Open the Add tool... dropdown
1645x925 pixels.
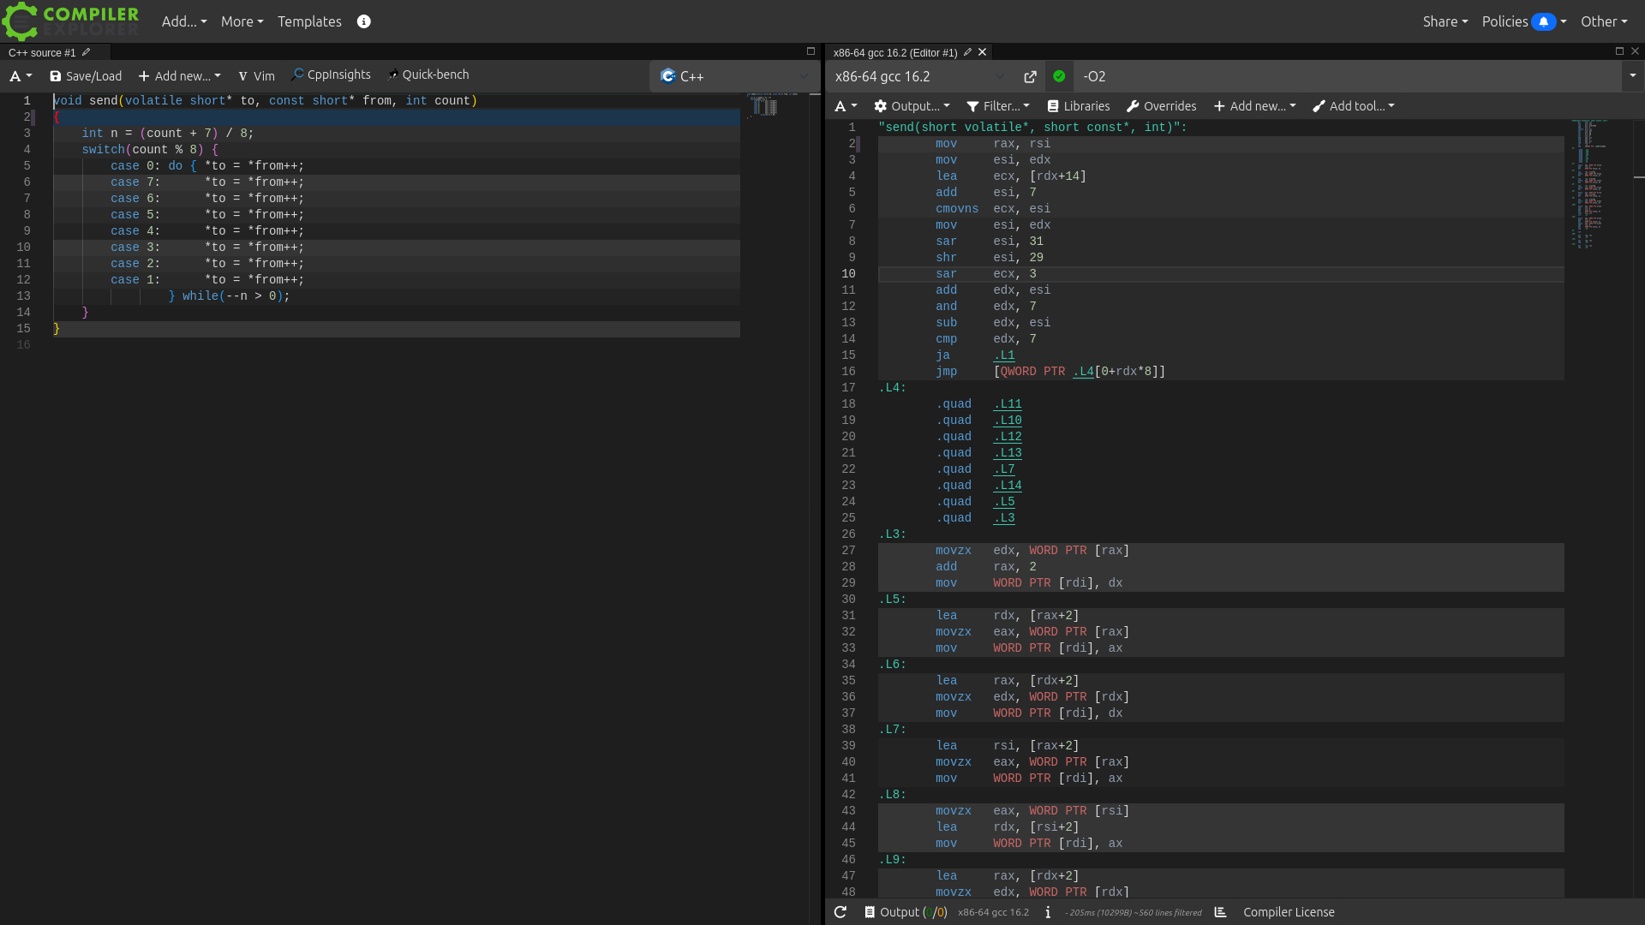point(1354,106)
